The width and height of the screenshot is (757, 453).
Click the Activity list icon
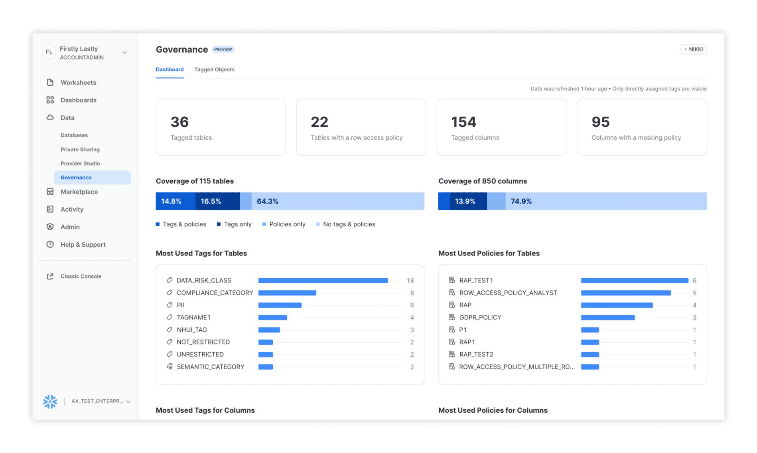coord(50,209)
